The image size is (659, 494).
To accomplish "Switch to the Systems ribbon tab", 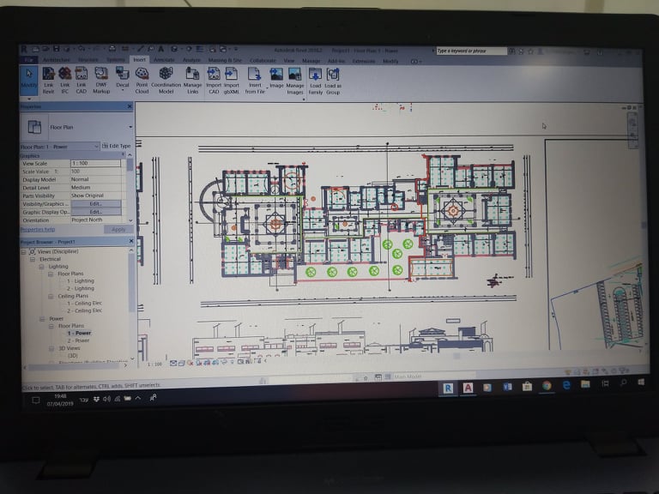I will 116,60.
